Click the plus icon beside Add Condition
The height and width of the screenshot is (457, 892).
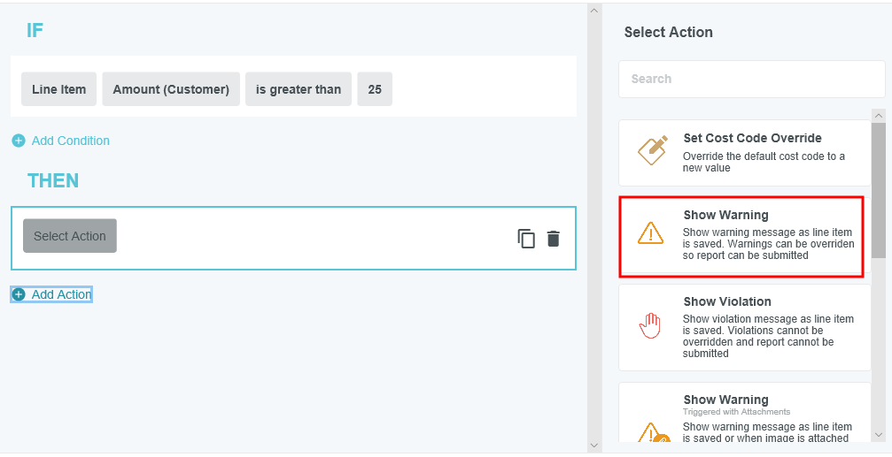[19, 141]
